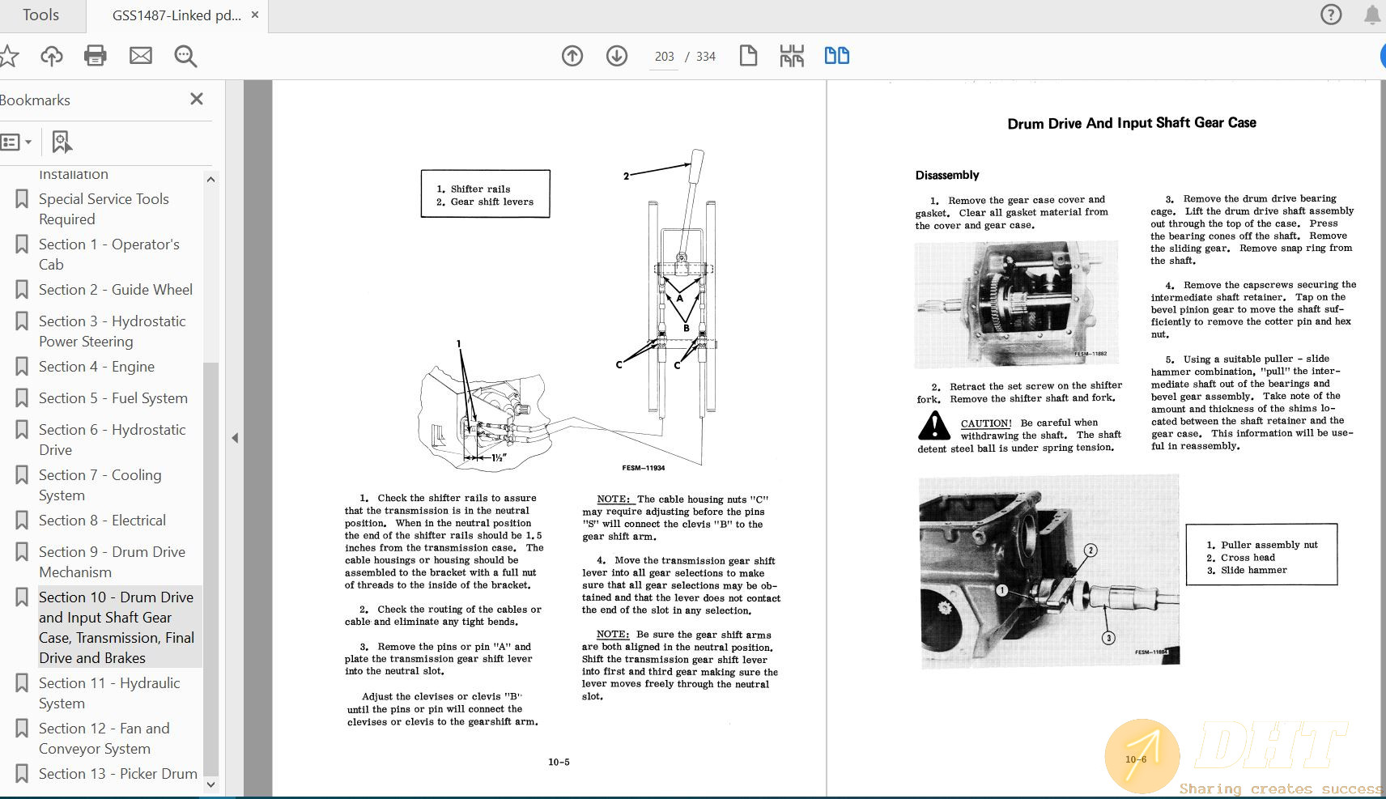Collapse the bookmarks pane with left arrow
This screenshot has height=799, width=1386.
[235, 438]
